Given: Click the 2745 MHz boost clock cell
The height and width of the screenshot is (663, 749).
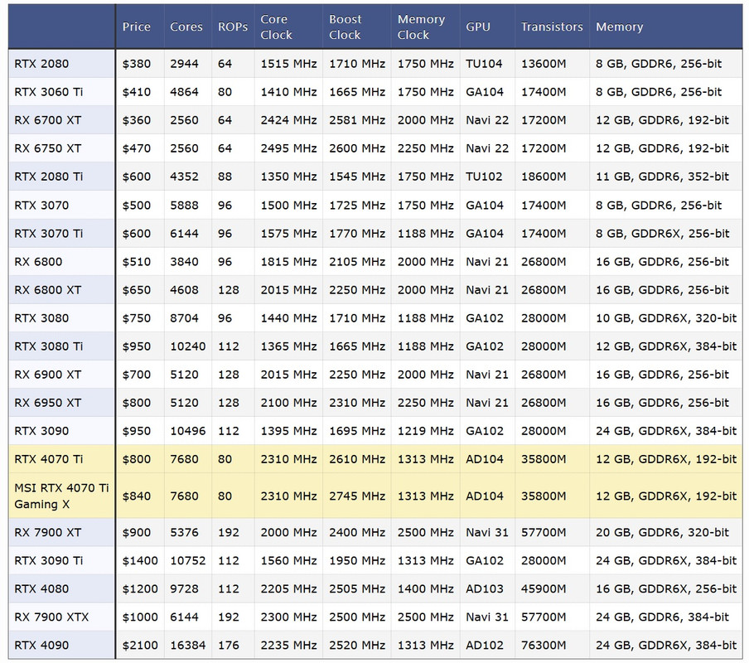Looking at the screenshot, I should click(x=357, y=496).
